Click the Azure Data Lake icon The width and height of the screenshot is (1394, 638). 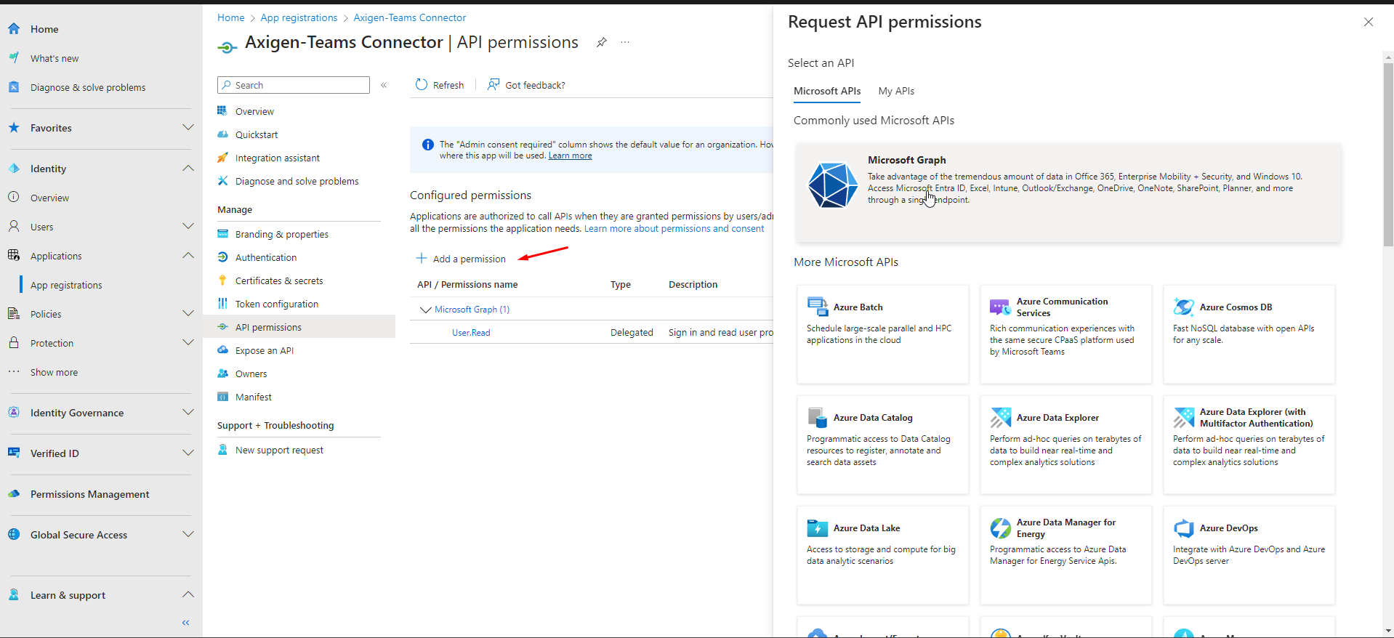pos(817,528)
